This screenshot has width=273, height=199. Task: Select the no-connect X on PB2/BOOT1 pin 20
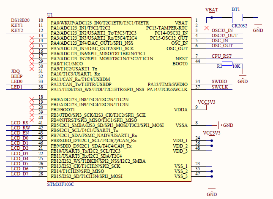pos(32,110)
